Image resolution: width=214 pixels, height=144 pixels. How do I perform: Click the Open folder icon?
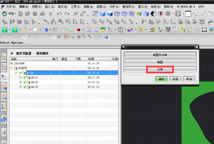point(27,14)
